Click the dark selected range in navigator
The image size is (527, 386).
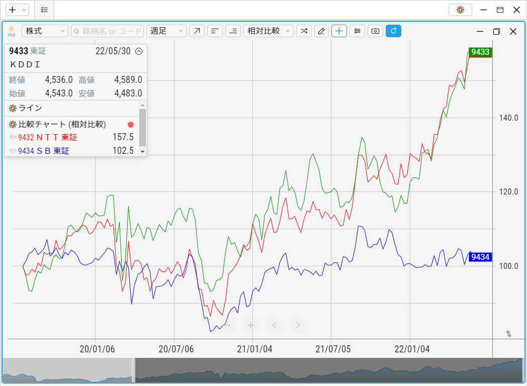[329, 370]
